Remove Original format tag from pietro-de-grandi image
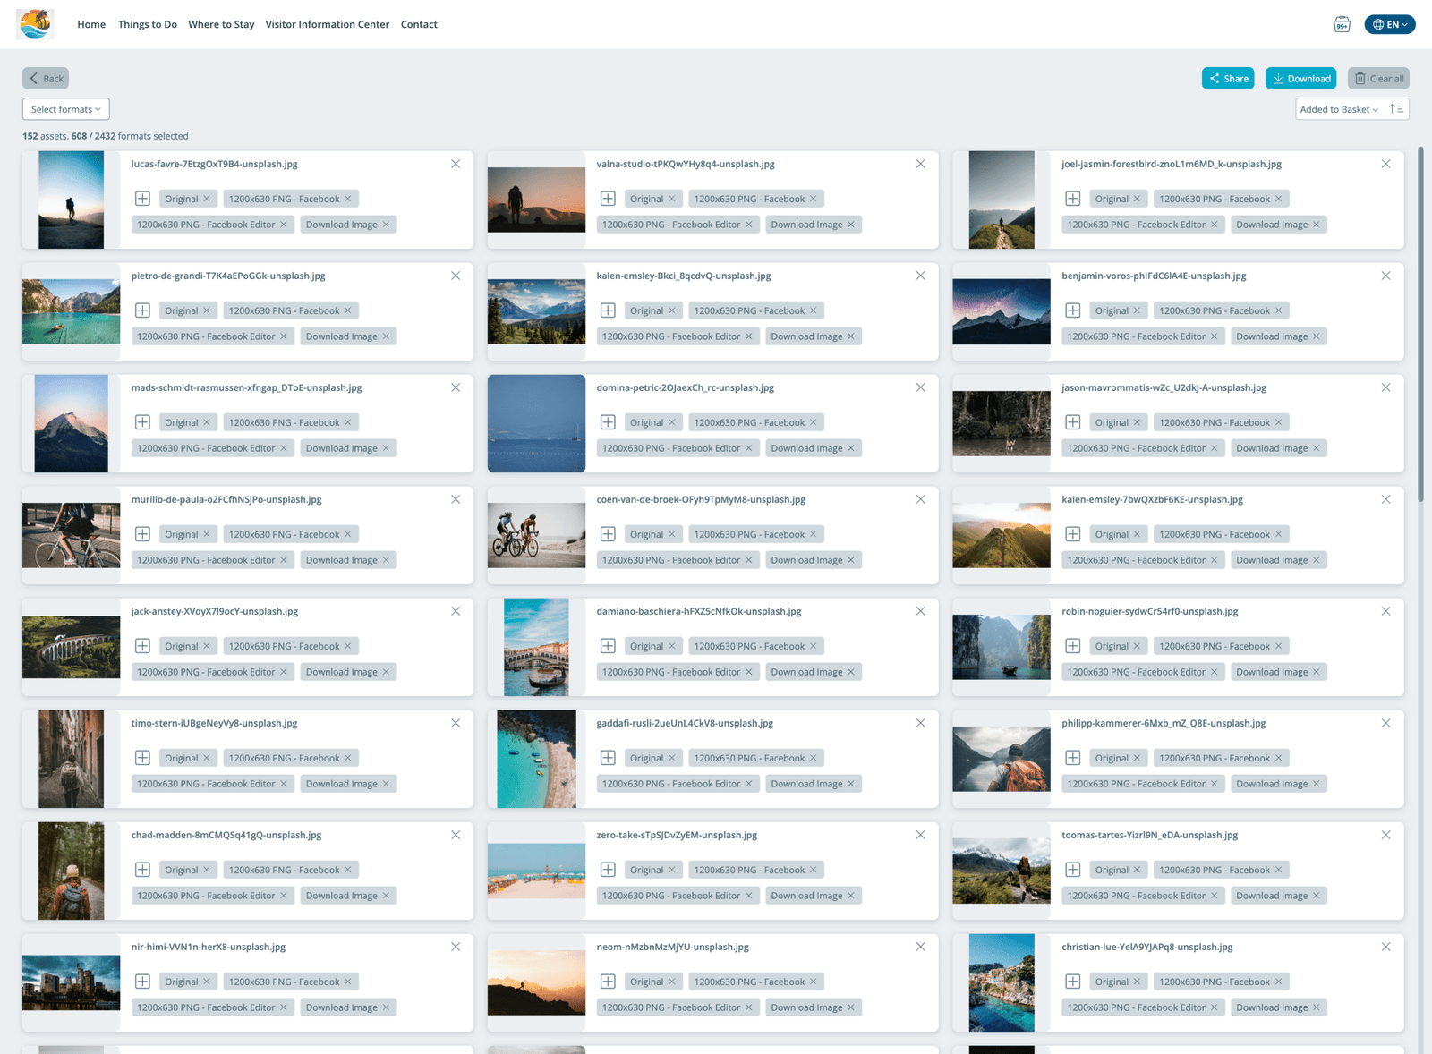The width and height of the screenshot is (1432, 1054). click(x=207, y=310)
